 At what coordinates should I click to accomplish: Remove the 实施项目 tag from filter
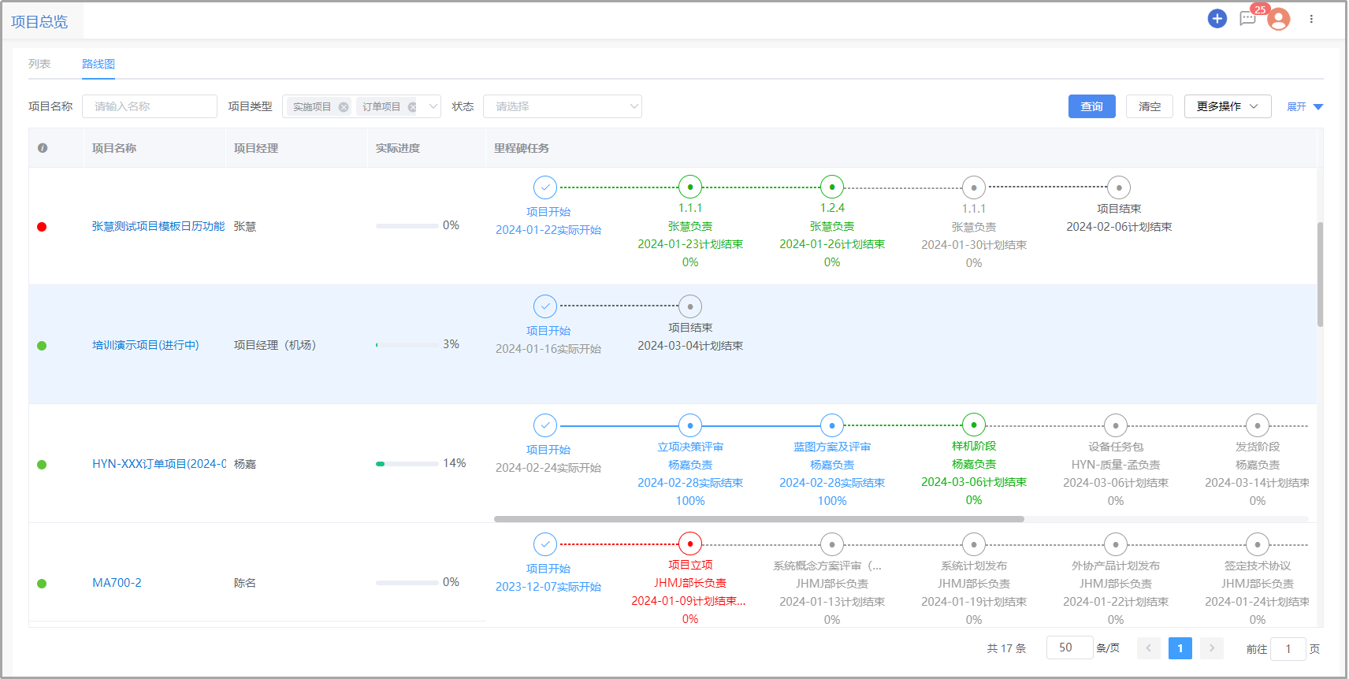coord(344,107)
